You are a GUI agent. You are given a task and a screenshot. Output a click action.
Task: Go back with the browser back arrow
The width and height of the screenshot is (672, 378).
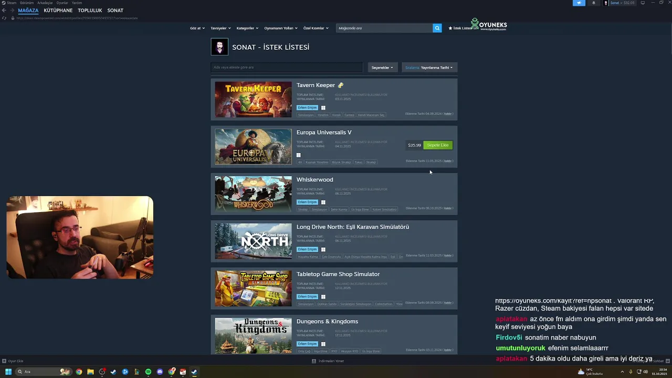(x=4, y=10)
